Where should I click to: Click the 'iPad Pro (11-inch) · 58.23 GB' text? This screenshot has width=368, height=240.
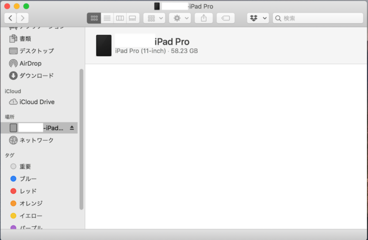(156, 51)
